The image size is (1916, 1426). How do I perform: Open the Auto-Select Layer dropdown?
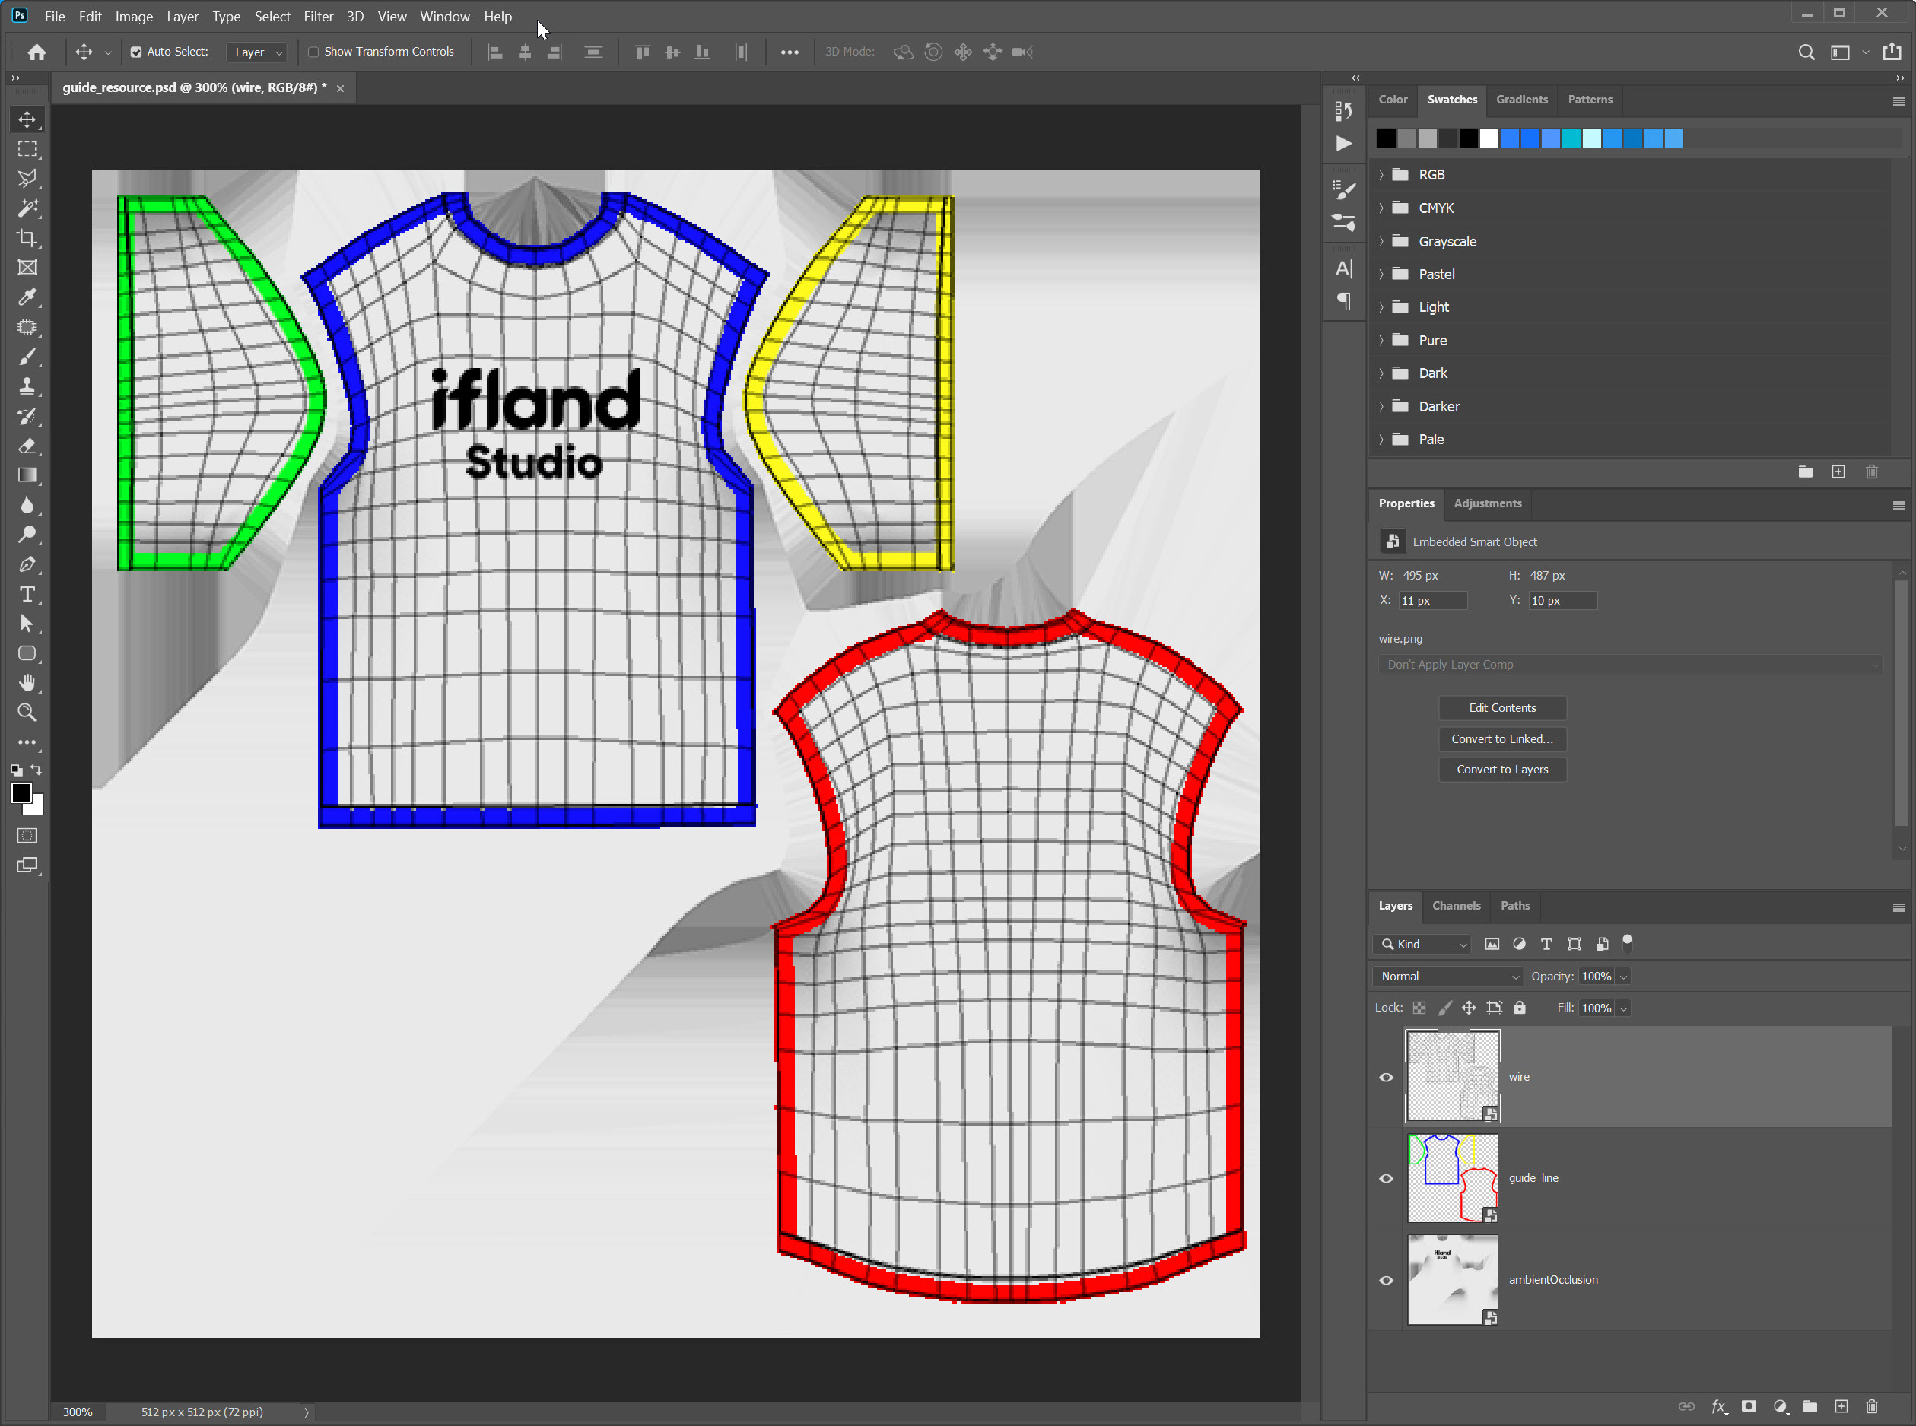(257, 52)
